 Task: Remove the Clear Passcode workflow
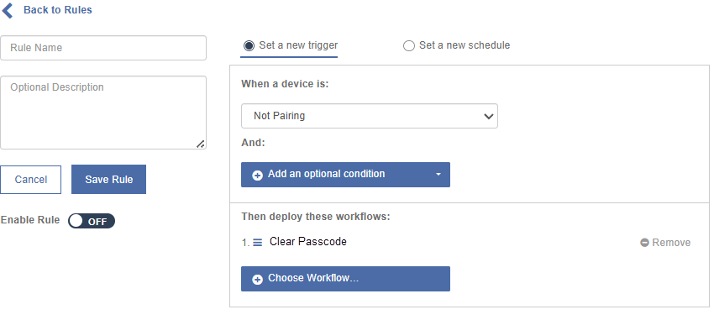click(665, 243)
